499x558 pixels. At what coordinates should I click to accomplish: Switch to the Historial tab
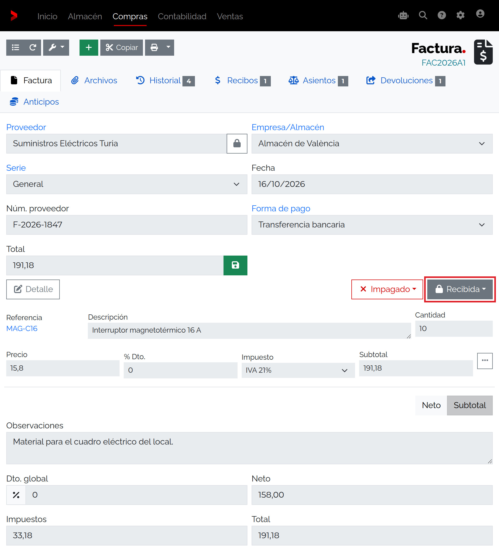coord(165,80)
